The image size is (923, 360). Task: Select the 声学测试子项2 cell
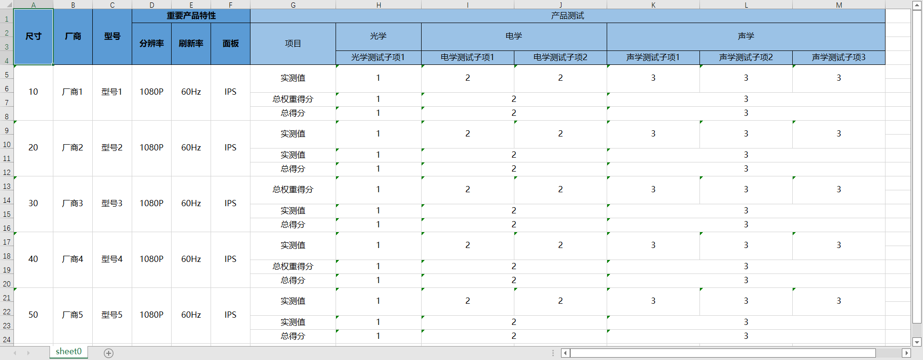746,58
